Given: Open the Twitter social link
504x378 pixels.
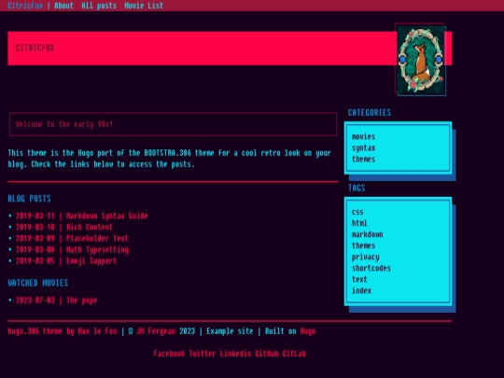Looking at the screenshot, I should 203,354.
